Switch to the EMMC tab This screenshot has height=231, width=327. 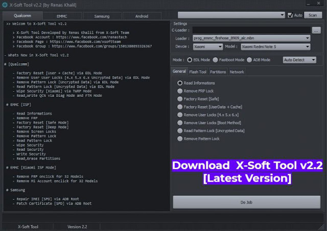point(62,16)
